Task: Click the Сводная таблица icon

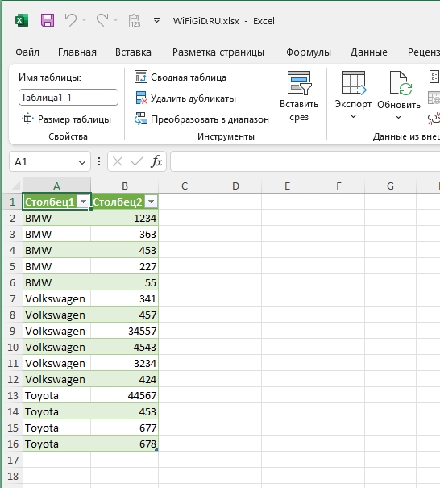Action: [x=140, y=77]
